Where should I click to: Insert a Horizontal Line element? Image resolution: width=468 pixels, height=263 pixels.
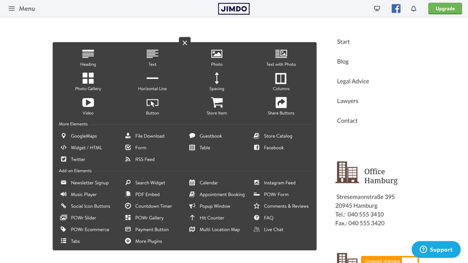click(x=152, y=82)
